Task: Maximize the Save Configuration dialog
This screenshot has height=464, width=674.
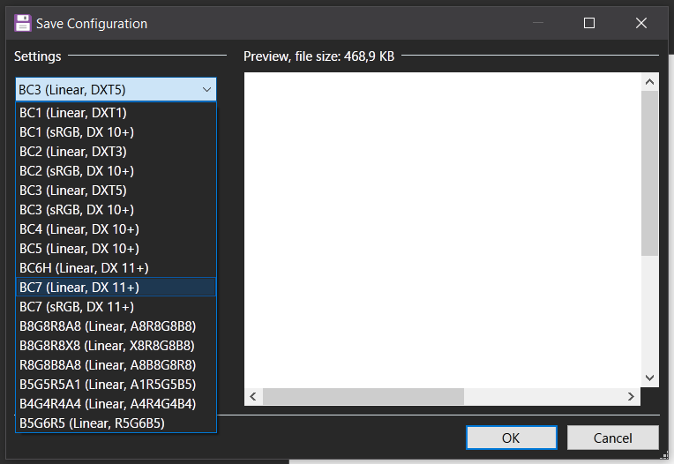Action: click(x=589, y=23)
